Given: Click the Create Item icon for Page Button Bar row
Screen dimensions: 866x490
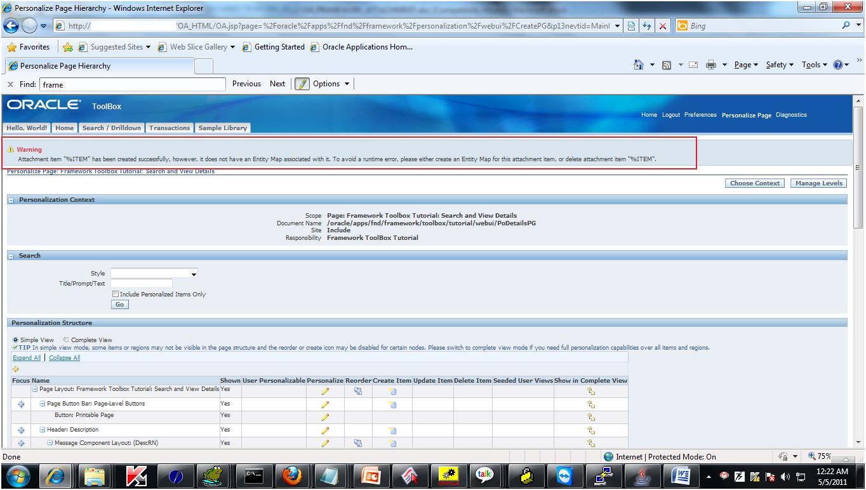Looking at the screenshot, I should point(392,404).
